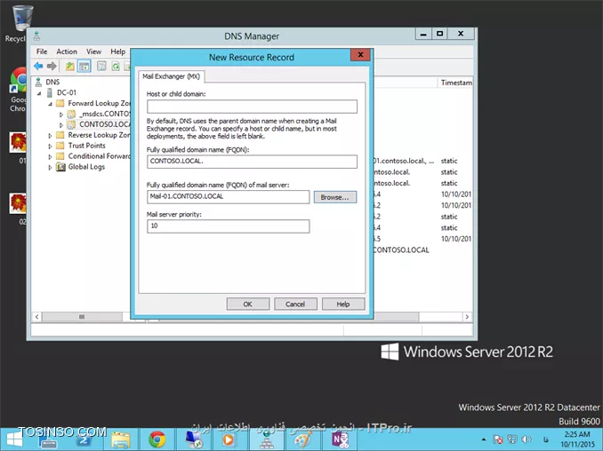Click the mail server FQDN field

[228, 197]
